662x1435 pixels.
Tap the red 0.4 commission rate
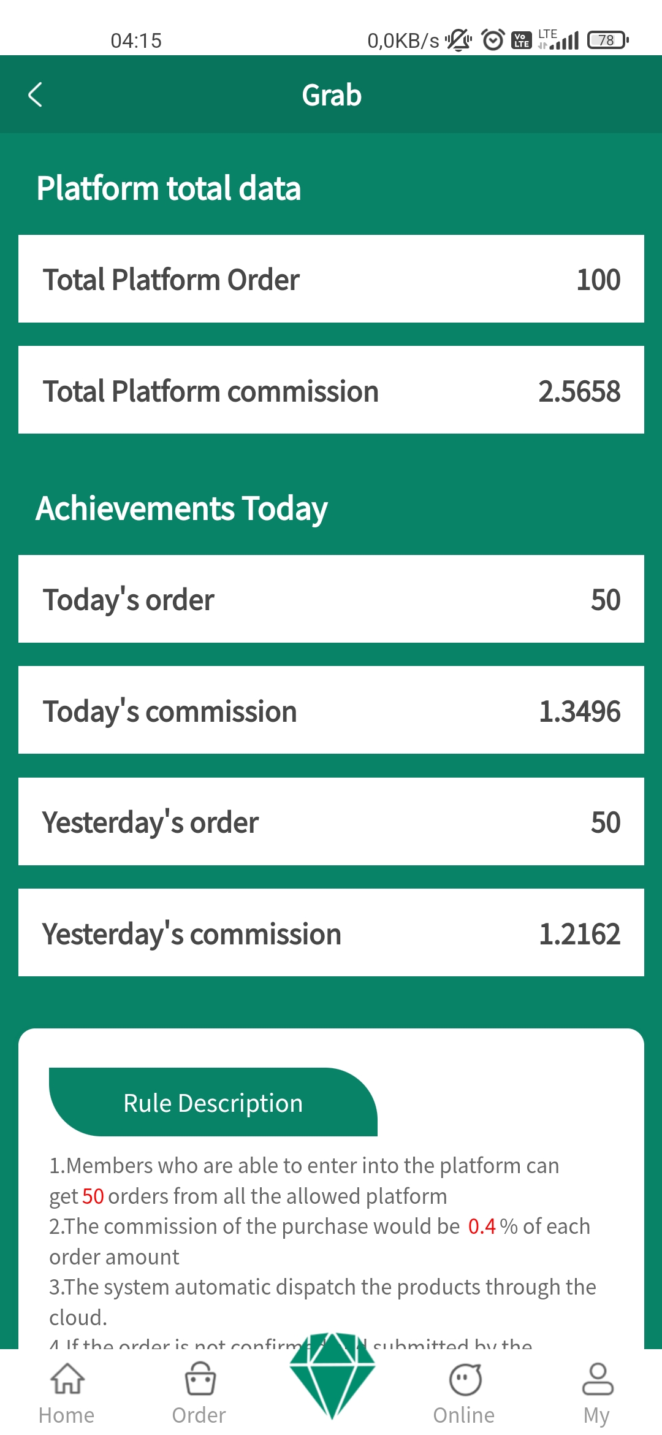(x=482, y=1226)
